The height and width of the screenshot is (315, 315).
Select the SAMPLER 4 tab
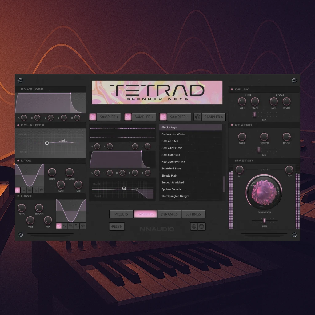point(213,117)
